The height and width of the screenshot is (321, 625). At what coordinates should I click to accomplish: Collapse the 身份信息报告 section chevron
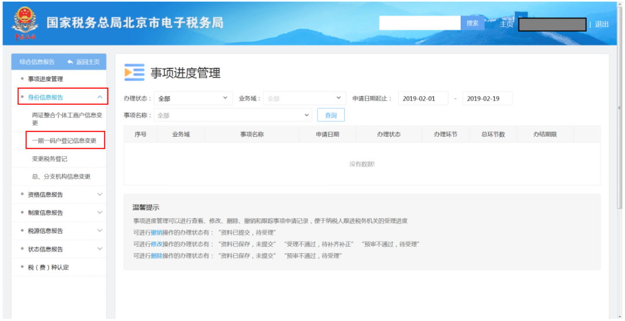100,97
